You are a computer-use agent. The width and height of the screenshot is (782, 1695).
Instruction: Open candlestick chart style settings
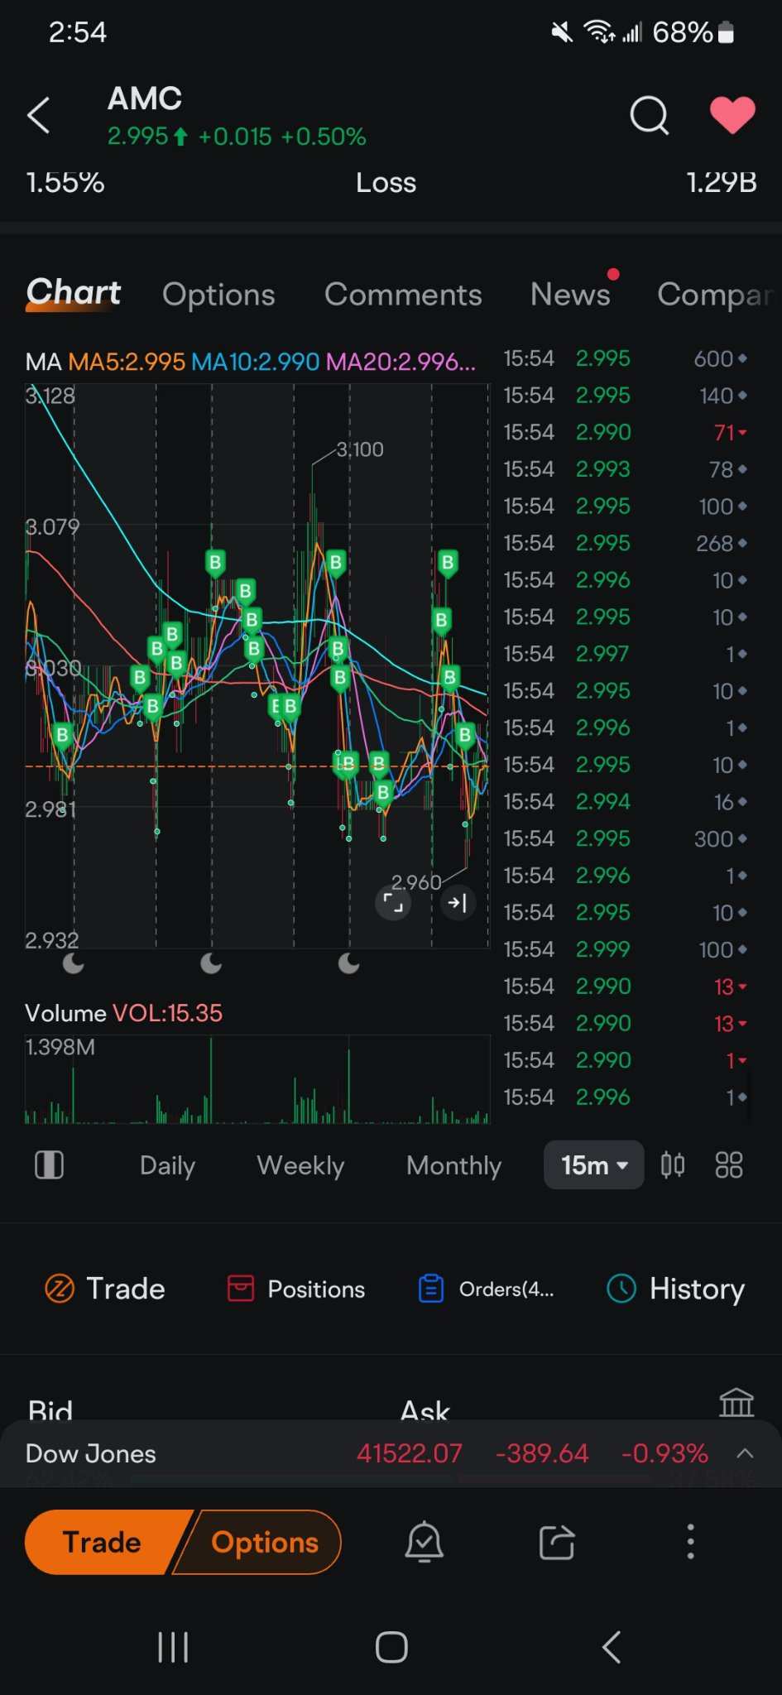[x=673, y=1165]
